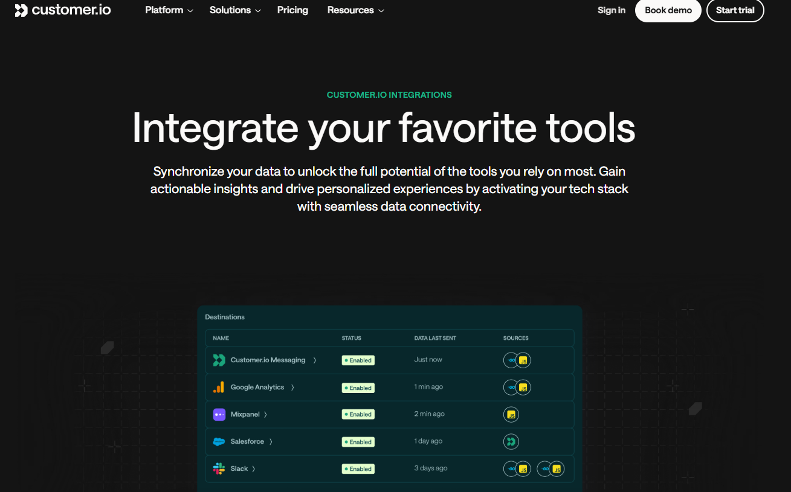
Task: Expand chevron next to Customer.io Messaging
Action: 314,360
